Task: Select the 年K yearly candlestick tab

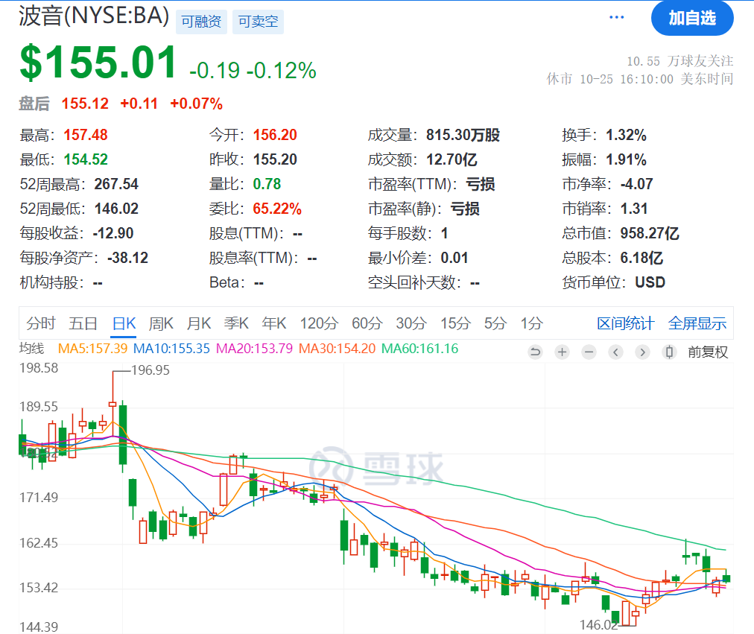Action: click(274, 323)
